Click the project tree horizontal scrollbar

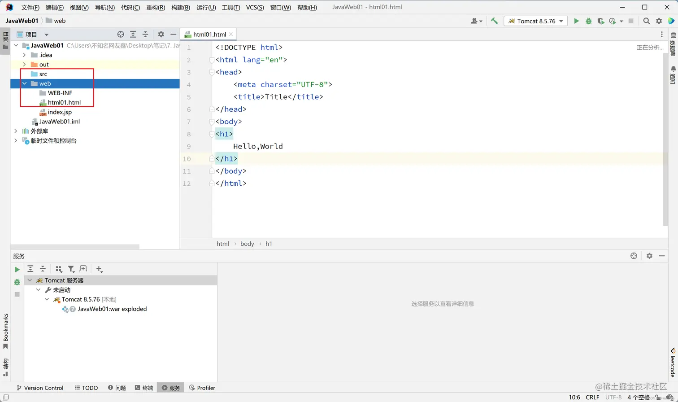point(75,247)
